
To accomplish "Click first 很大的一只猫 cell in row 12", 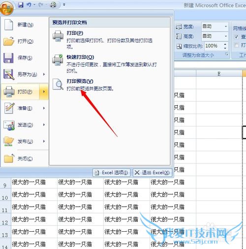I will 34,219.
